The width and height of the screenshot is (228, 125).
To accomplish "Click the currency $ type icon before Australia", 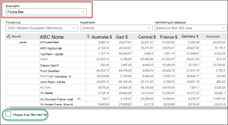I will 88,36.
